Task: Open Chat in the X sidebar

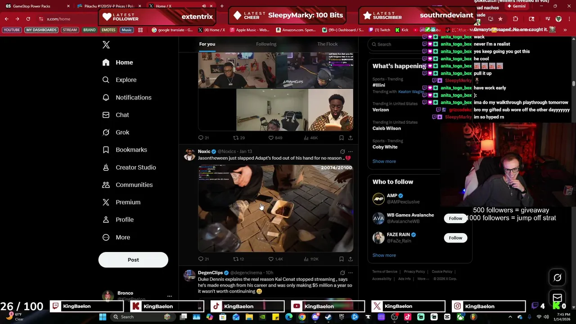Action: (x=116, y=115)
